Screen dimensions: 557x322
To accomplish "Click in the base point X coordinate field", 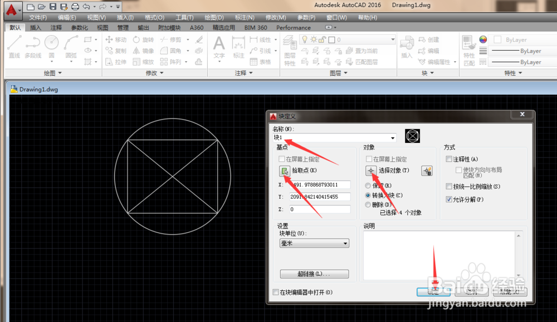I will (320, 185).
